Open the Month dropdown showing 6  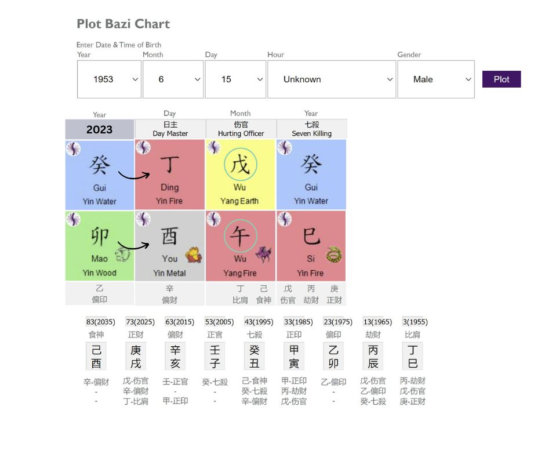[x=173, y=79]
